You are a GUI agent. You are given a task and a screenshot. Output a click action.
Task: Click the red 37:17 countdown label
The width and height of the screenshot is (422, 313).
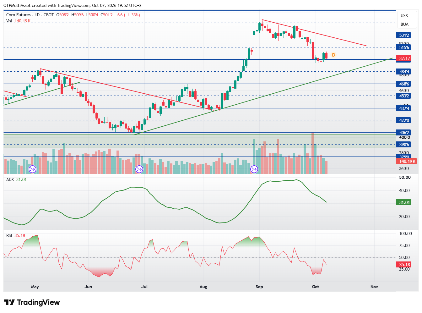coord(404,58)
